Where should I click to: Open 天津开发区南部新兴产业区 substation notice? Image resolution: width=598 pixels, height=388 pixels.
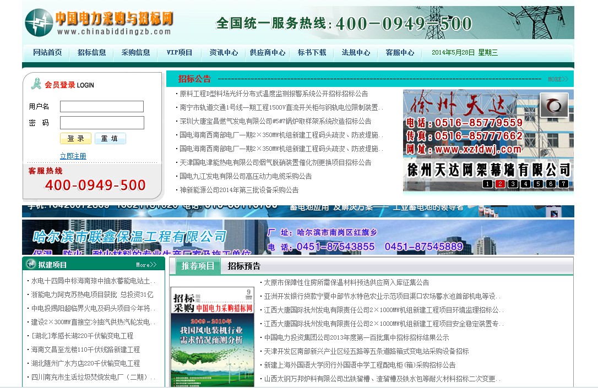367,351
